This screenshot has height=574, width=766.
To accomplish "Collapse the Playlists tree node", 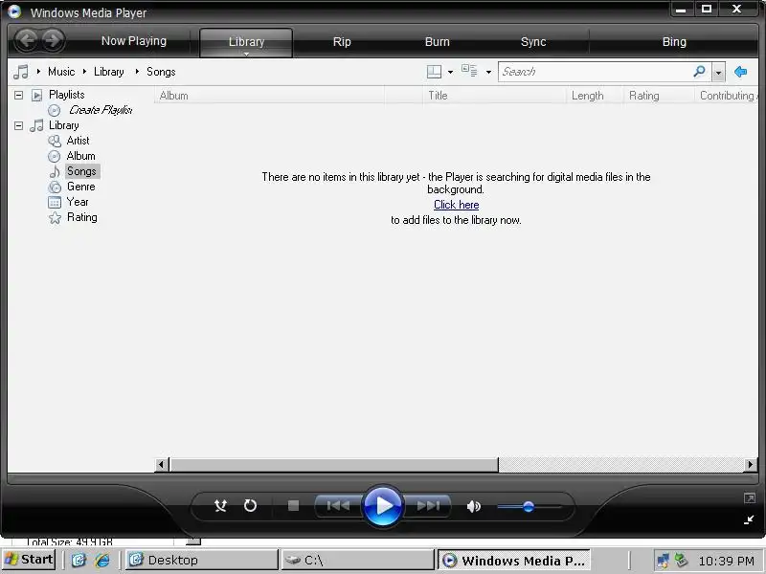I will [x=18, y=95].
